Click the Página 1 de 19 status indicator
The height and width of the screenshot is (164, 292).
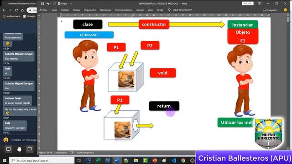pyautogui.click(x=45, y=153)
